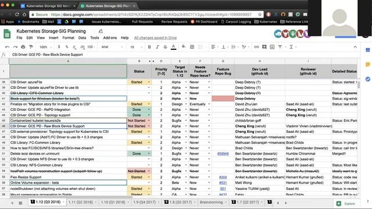Open Status dropdown for Flex Resize Support

[x=149, y=177]
